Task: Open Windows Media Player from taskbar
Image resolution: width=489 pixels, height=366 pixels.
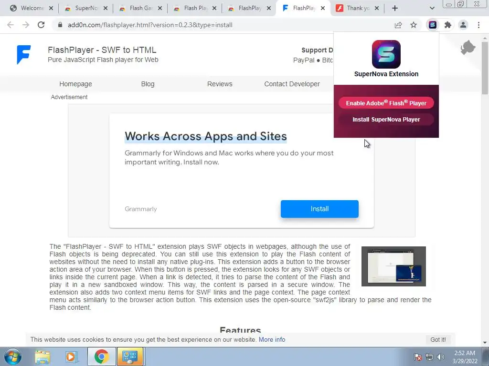Action: [x=71, y=356]
